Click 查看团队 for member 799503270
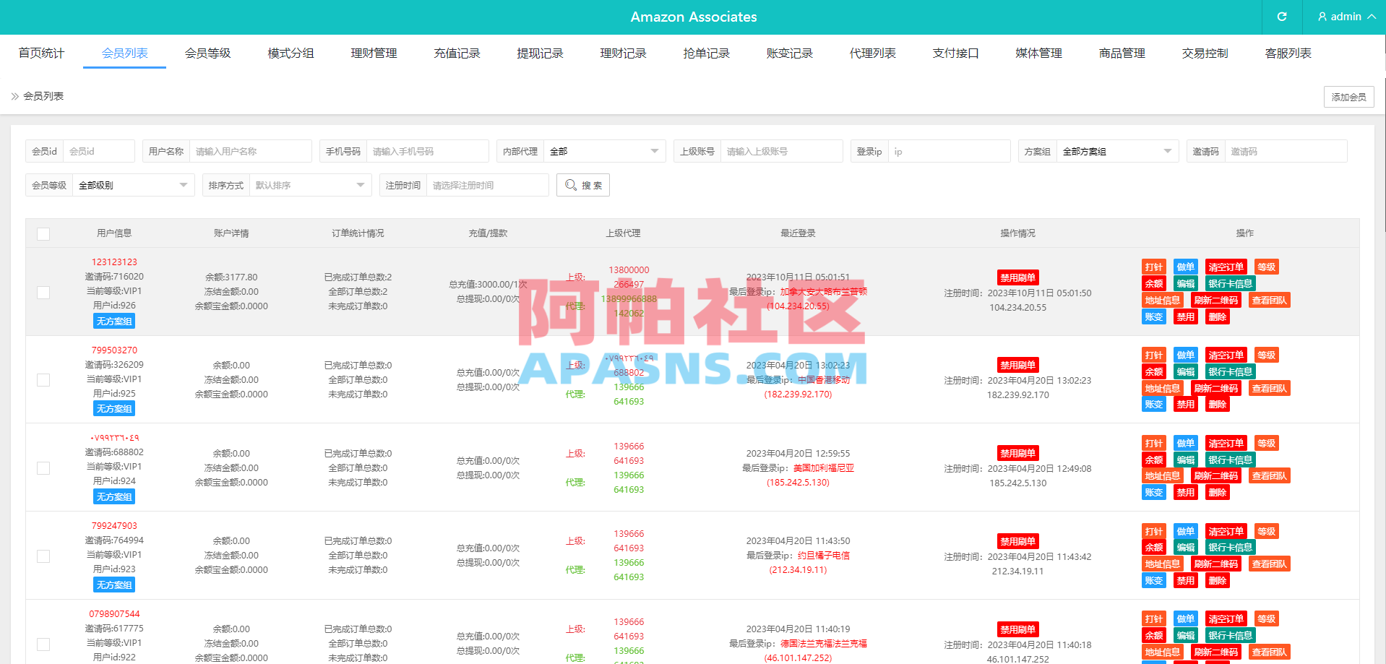 (1269, 387)
